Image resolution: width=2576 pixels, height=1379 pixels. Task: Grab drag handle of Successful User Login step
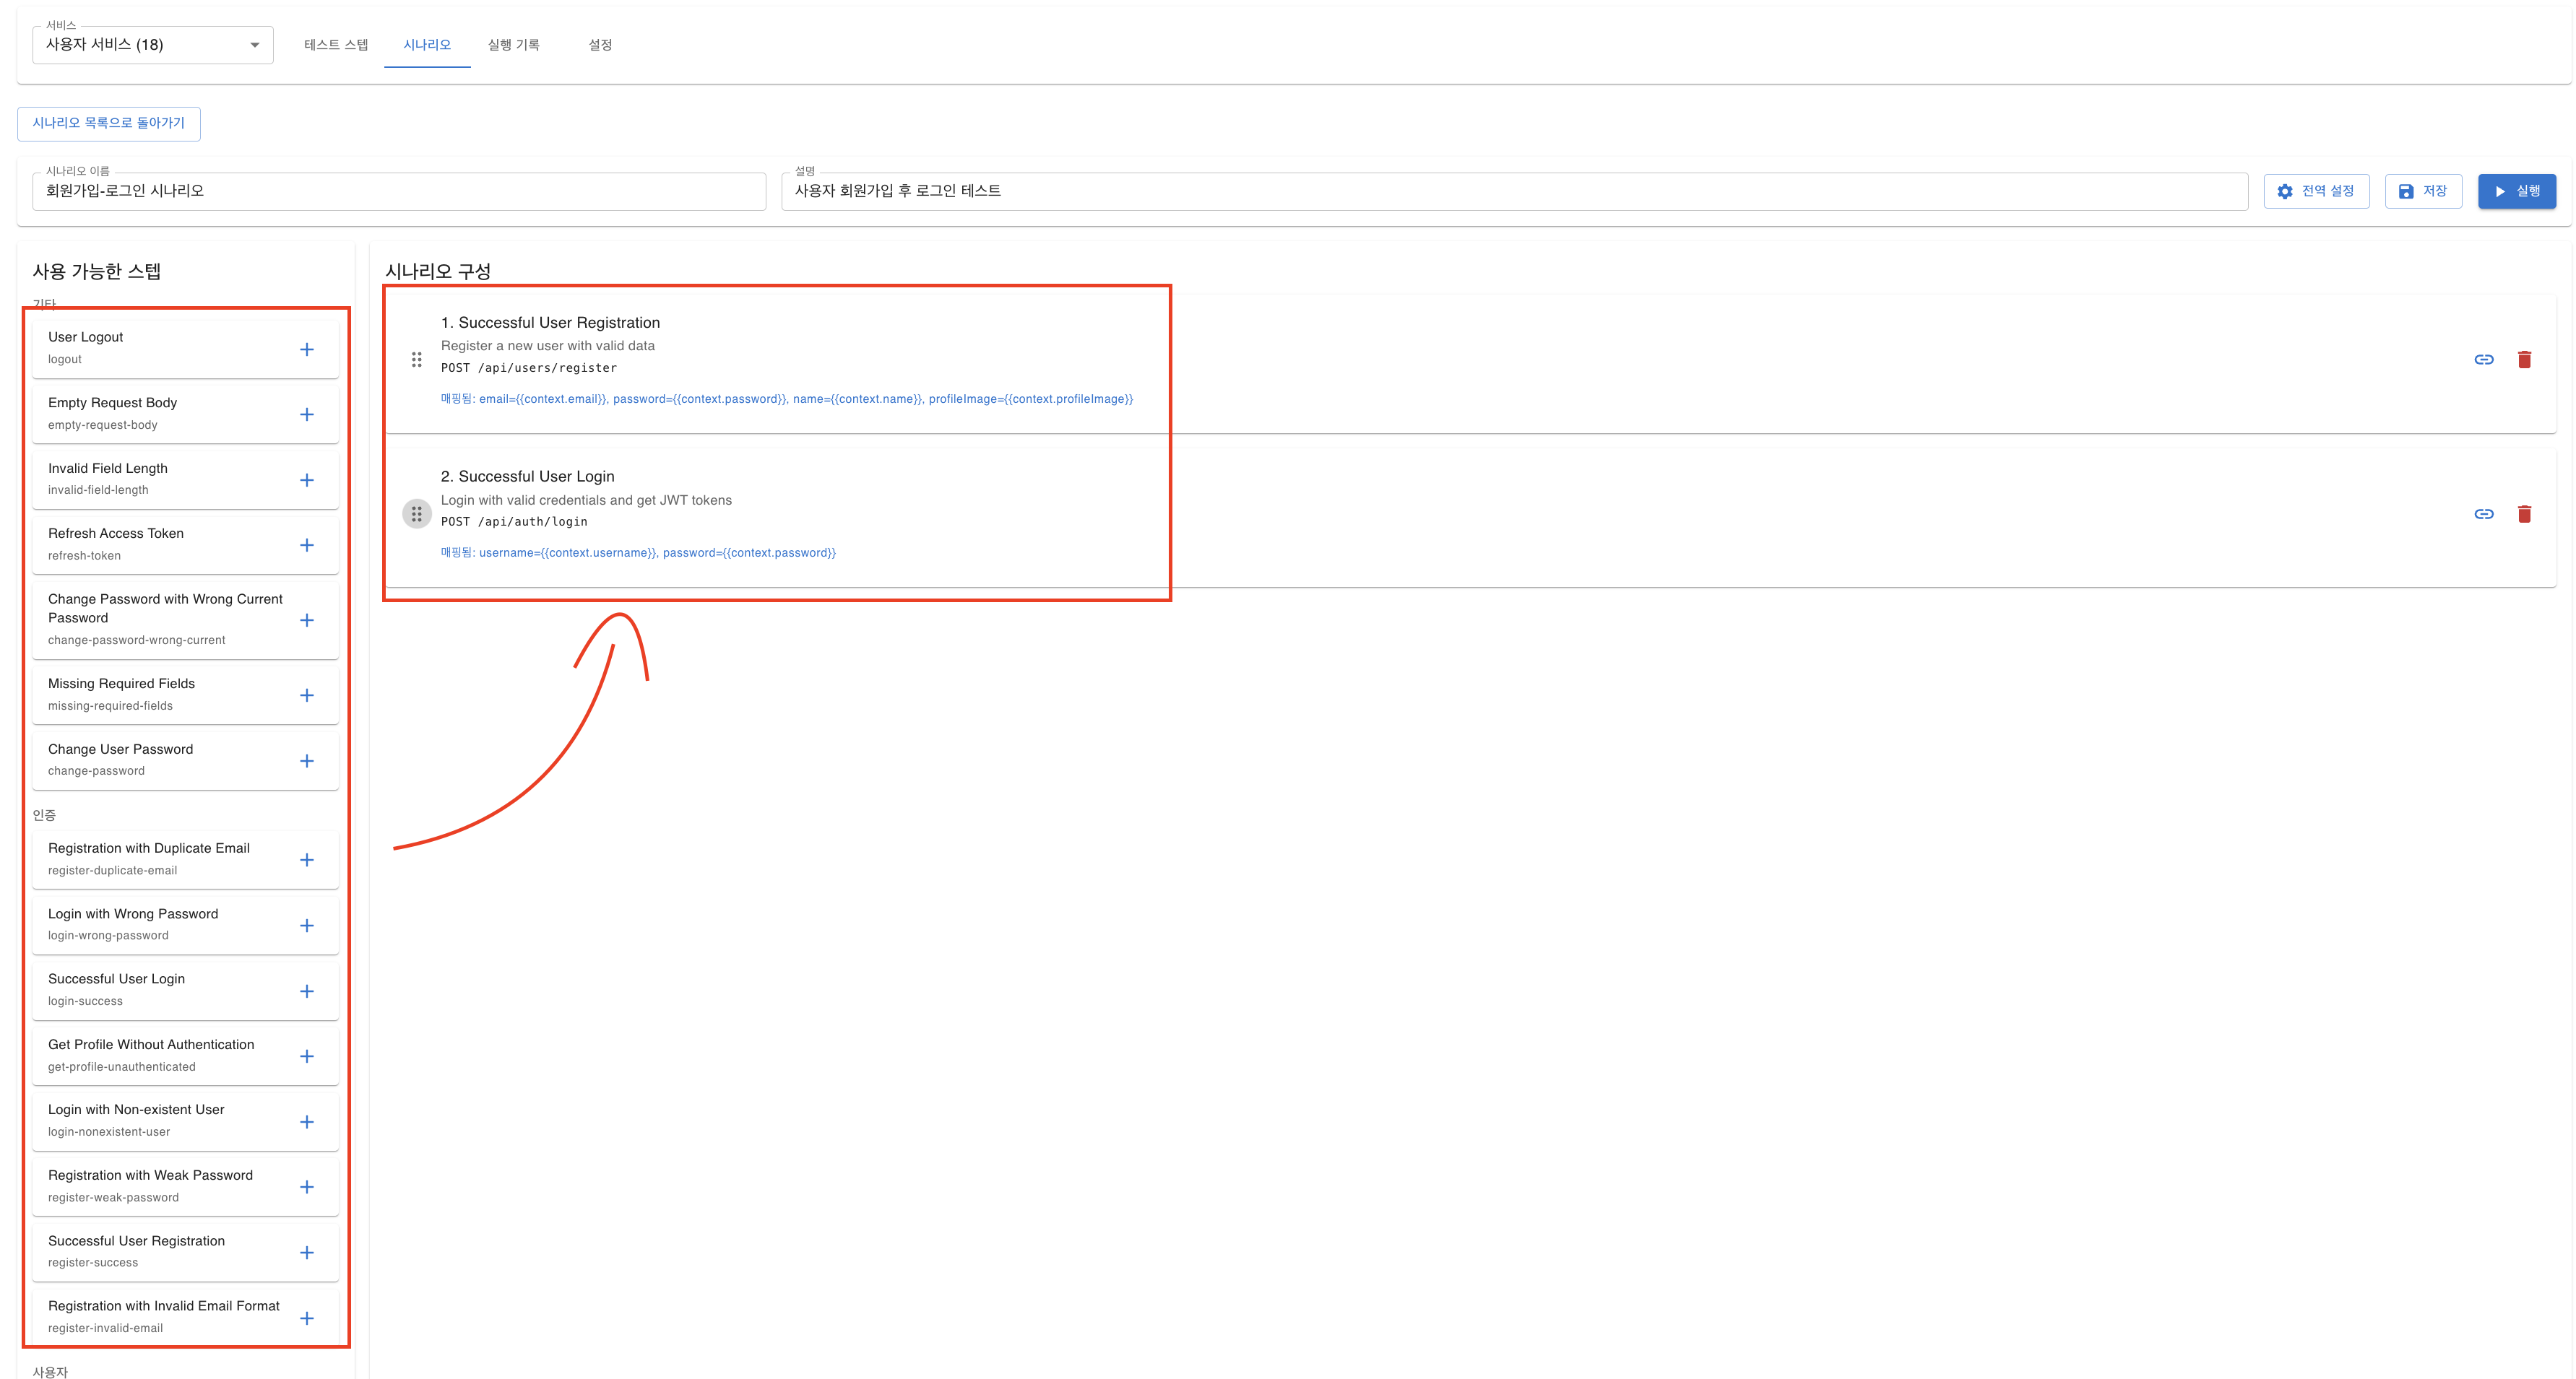(417, 513)
